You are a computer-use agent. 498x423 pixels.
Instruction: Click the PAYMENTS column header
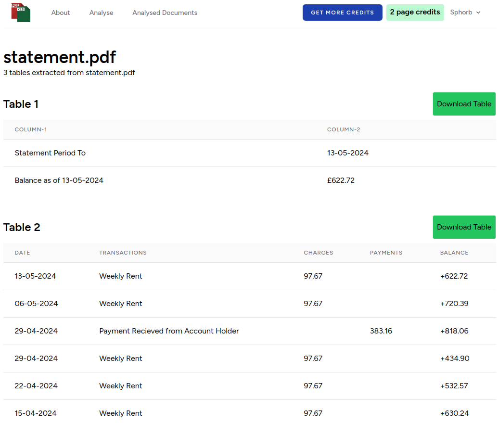tap(385, 253)
